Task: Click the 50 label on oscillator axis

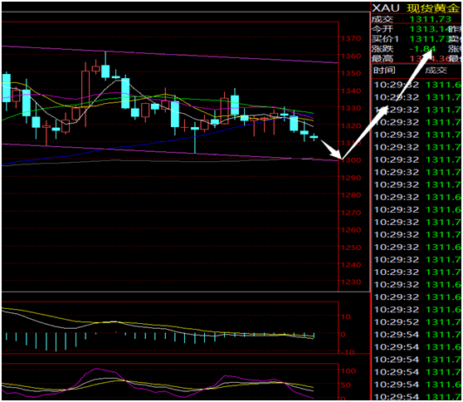Action: (x=346, y=385)
